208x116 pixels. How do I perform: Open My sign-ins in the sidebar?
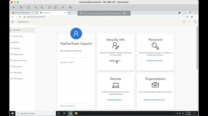(23, 66)
